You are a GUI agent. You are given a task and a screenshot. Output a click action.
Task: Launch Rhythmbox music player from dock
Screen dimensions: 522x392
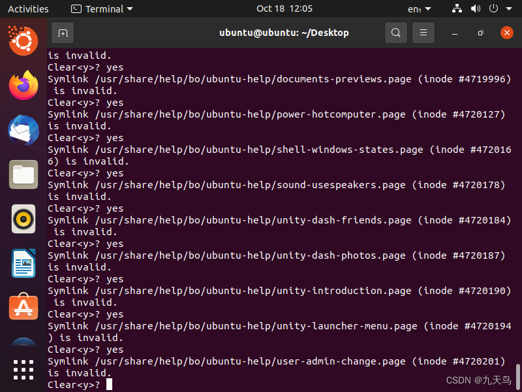click(x=23, y=219)
